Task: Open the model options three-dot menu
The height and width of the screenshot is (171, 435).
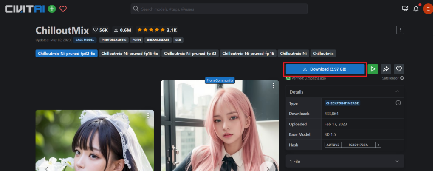Action: 400,30
